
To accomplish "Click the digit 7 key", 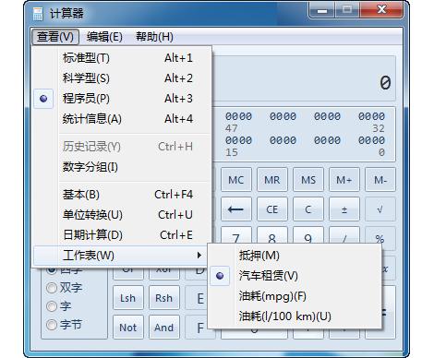I will coord(236,235).
